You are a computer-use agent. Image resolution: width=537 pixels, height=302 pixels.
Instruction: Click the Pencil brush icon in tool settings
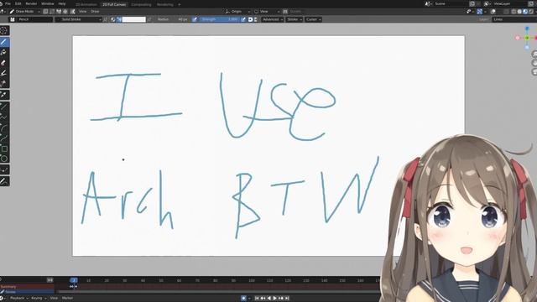pyautogui.click(x=13, y=19)
